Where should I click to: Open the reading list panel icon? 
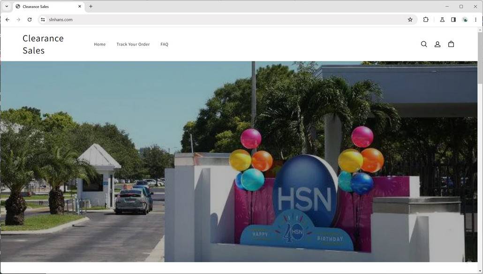click(x=453, y=19)
